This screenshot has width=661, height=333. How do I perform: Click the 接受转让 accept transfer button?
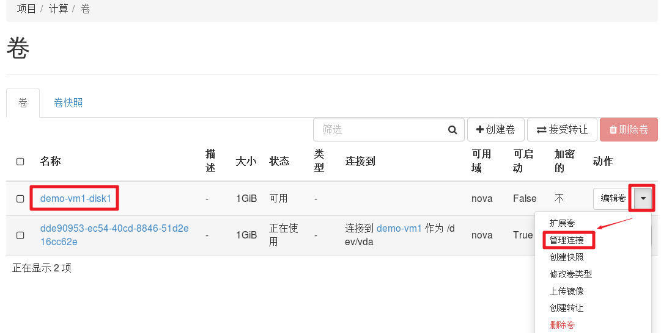pos(562,130)
